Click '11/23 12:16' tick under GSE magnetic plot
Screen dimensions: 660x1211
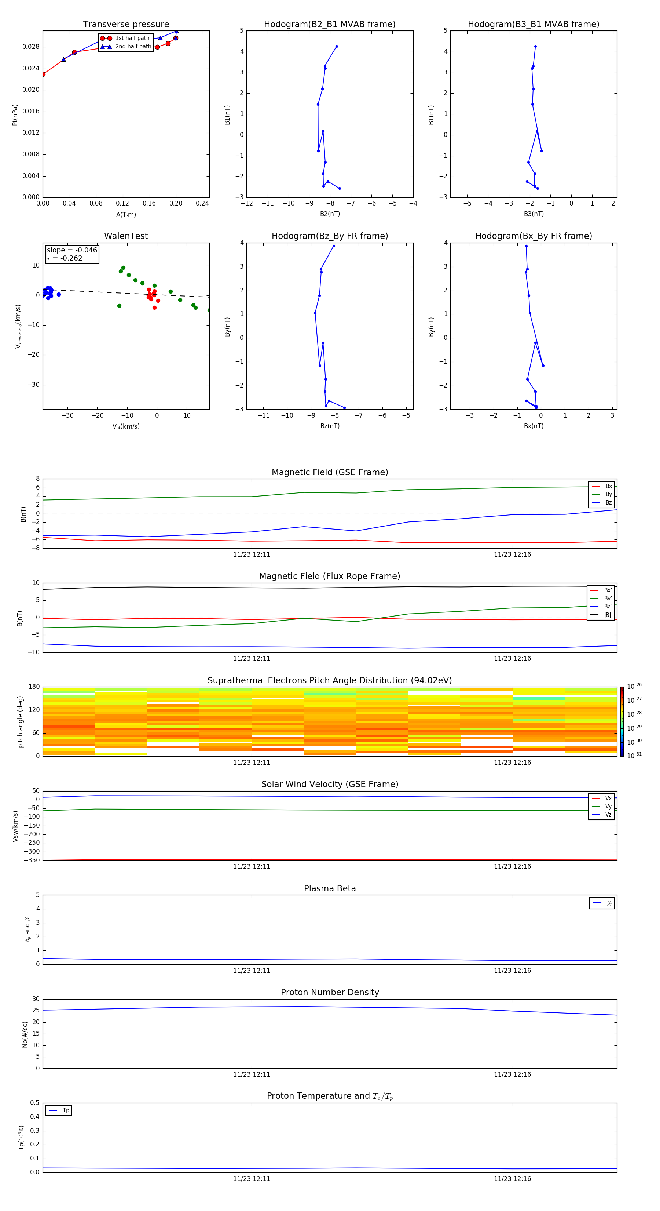(513, 555)
